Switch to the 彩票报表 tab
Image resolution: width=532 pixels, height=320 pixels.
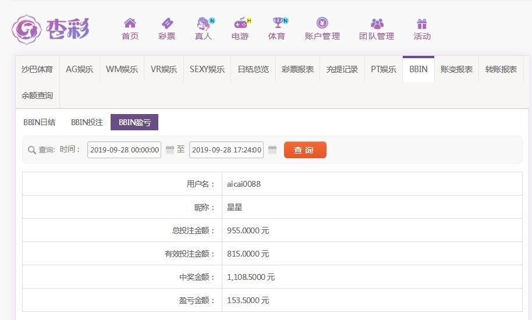pos(297,69)
